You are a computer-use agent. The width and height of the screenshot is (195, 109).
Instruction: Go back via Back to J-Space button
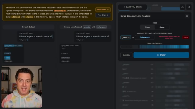(x=133, y=7)
